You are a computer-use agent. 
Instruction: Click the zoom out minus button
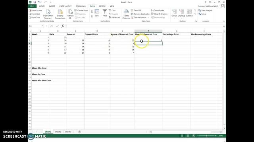tap(198, 136)
